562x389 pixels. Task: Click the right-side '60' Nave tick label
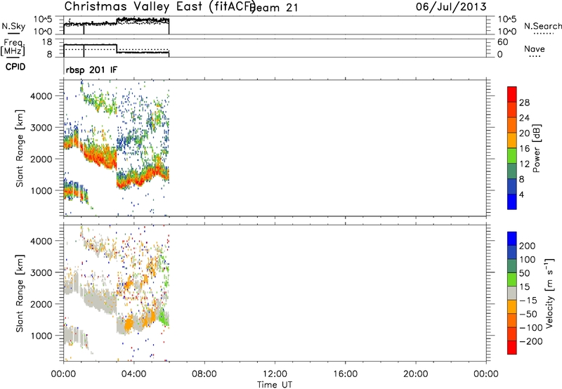pyautogui.click(x=502, y=42)
